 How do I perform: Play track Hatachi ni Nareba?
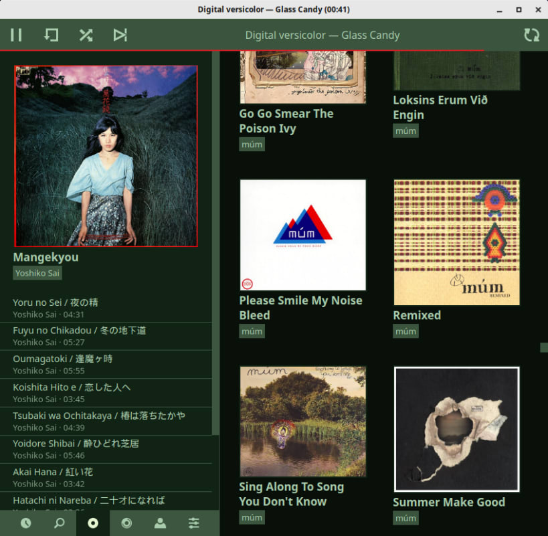106,501
